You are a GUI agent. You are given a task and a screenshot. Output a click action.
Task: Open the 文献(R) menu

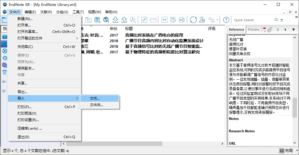[x=46, y=12]
